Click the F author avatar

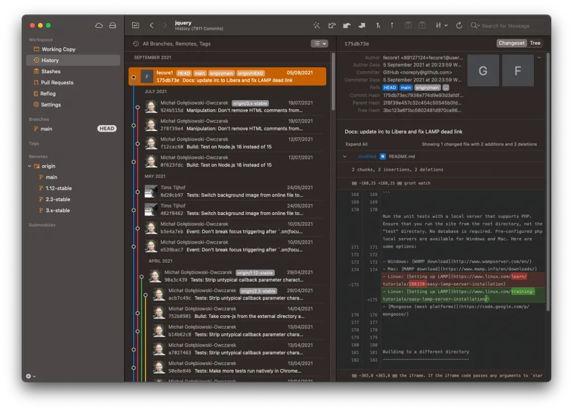518,71
